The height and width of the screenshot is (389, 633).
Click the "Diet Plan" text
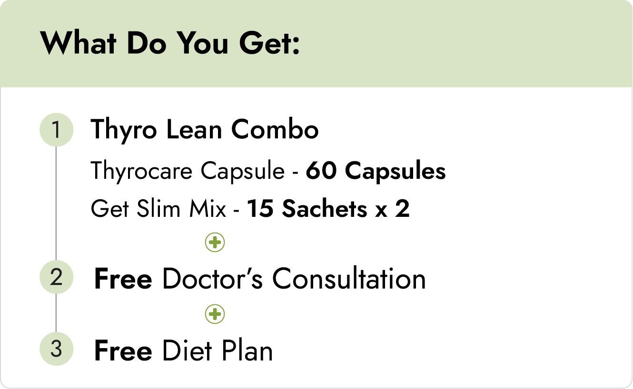pyautogui.click(x=218, y=351)
